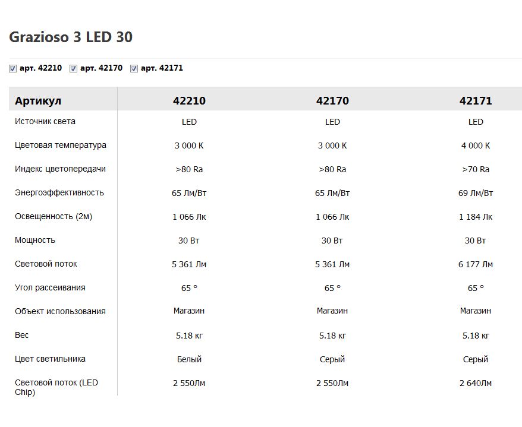Select the 2 640Лм LED chip value
The image size is (522, 427).
[476, 383]
